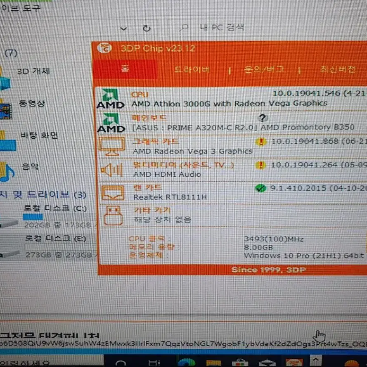Click the monitor icon for 그래픽 카드
Viewport: 367px width, 367px height.
tap(112, 146)
